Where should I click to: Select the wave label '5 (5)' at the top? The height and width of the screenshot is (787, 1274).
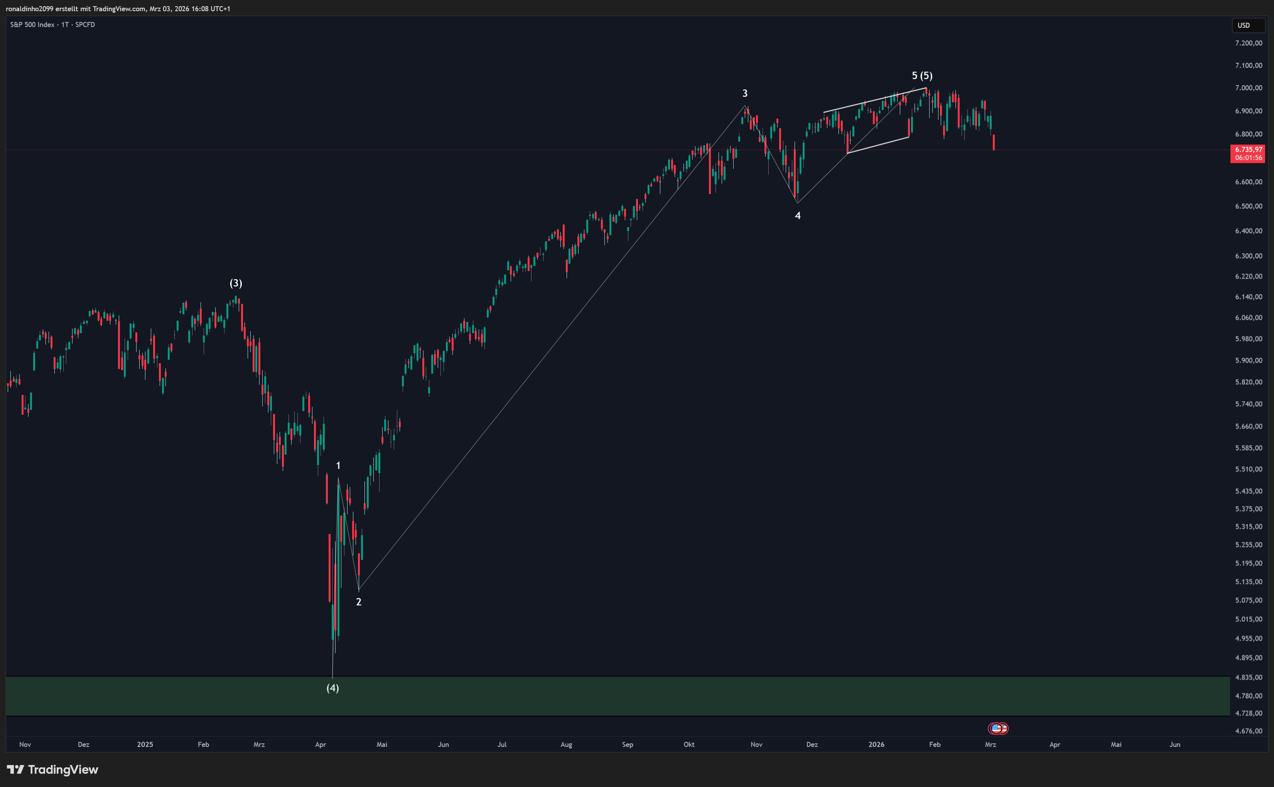click(x=922, y=76)
